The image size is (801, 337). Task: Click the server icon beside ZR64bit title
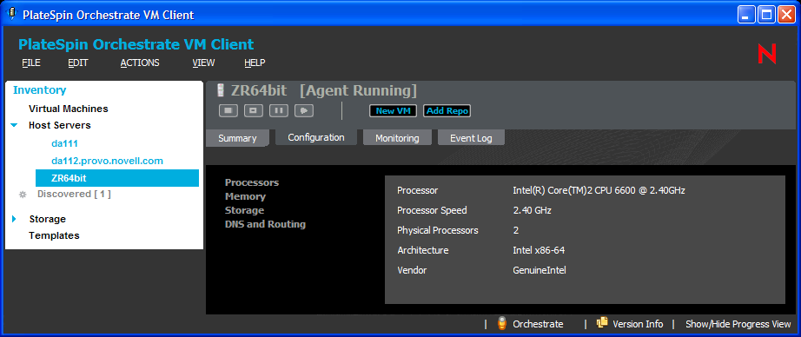click(221, 91)
